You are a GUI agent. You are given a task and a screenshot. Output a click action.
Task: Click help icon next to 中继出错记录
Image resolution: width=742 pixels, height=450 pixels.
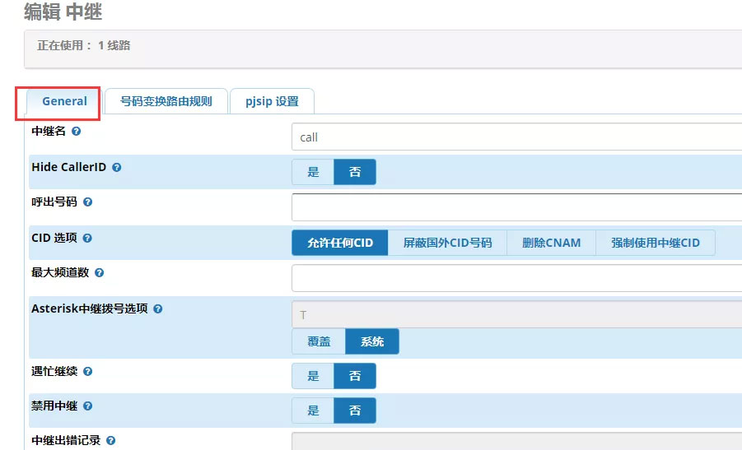click(x=111, y=440)
